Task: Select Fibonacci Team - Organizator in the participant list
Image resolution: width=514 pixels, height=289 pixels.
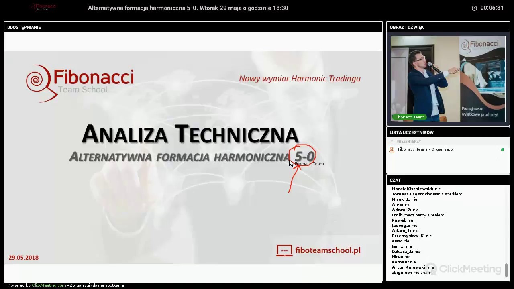Action: pos(426,149)
